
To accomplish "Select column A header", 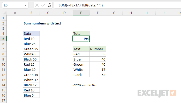I will click(15, 13).
